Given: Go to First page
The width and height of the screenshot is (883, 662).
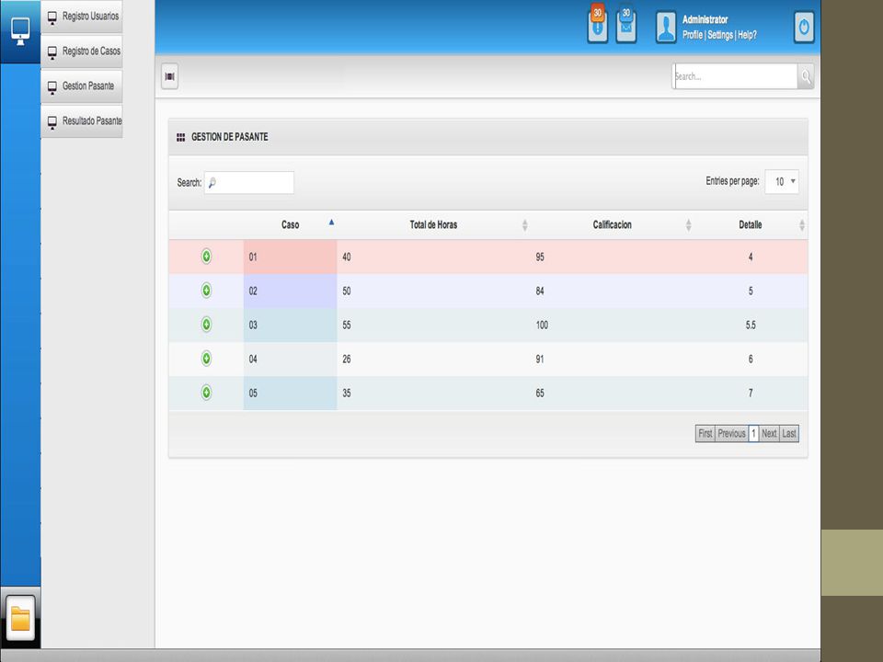Looking at the screenshot, I should click(705, 433).
